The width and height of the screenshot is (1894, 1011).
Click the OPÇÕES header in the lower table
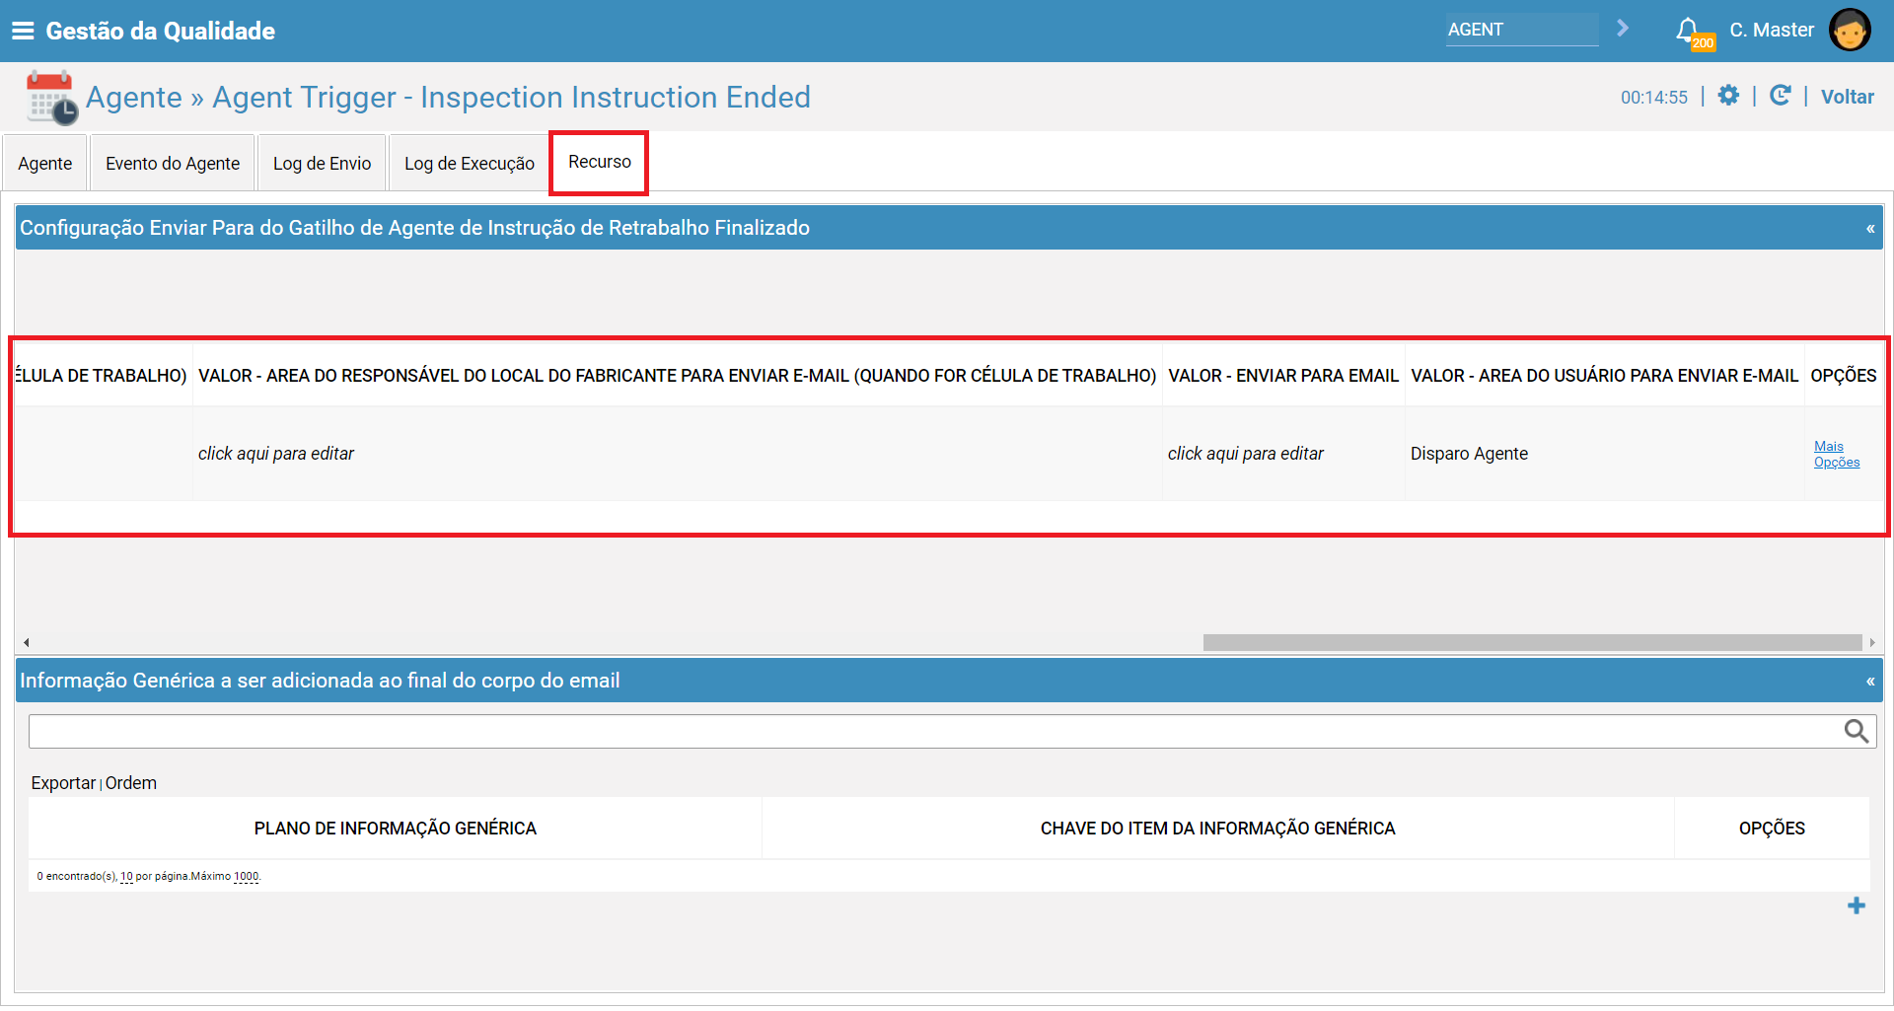click(1773, 829)
